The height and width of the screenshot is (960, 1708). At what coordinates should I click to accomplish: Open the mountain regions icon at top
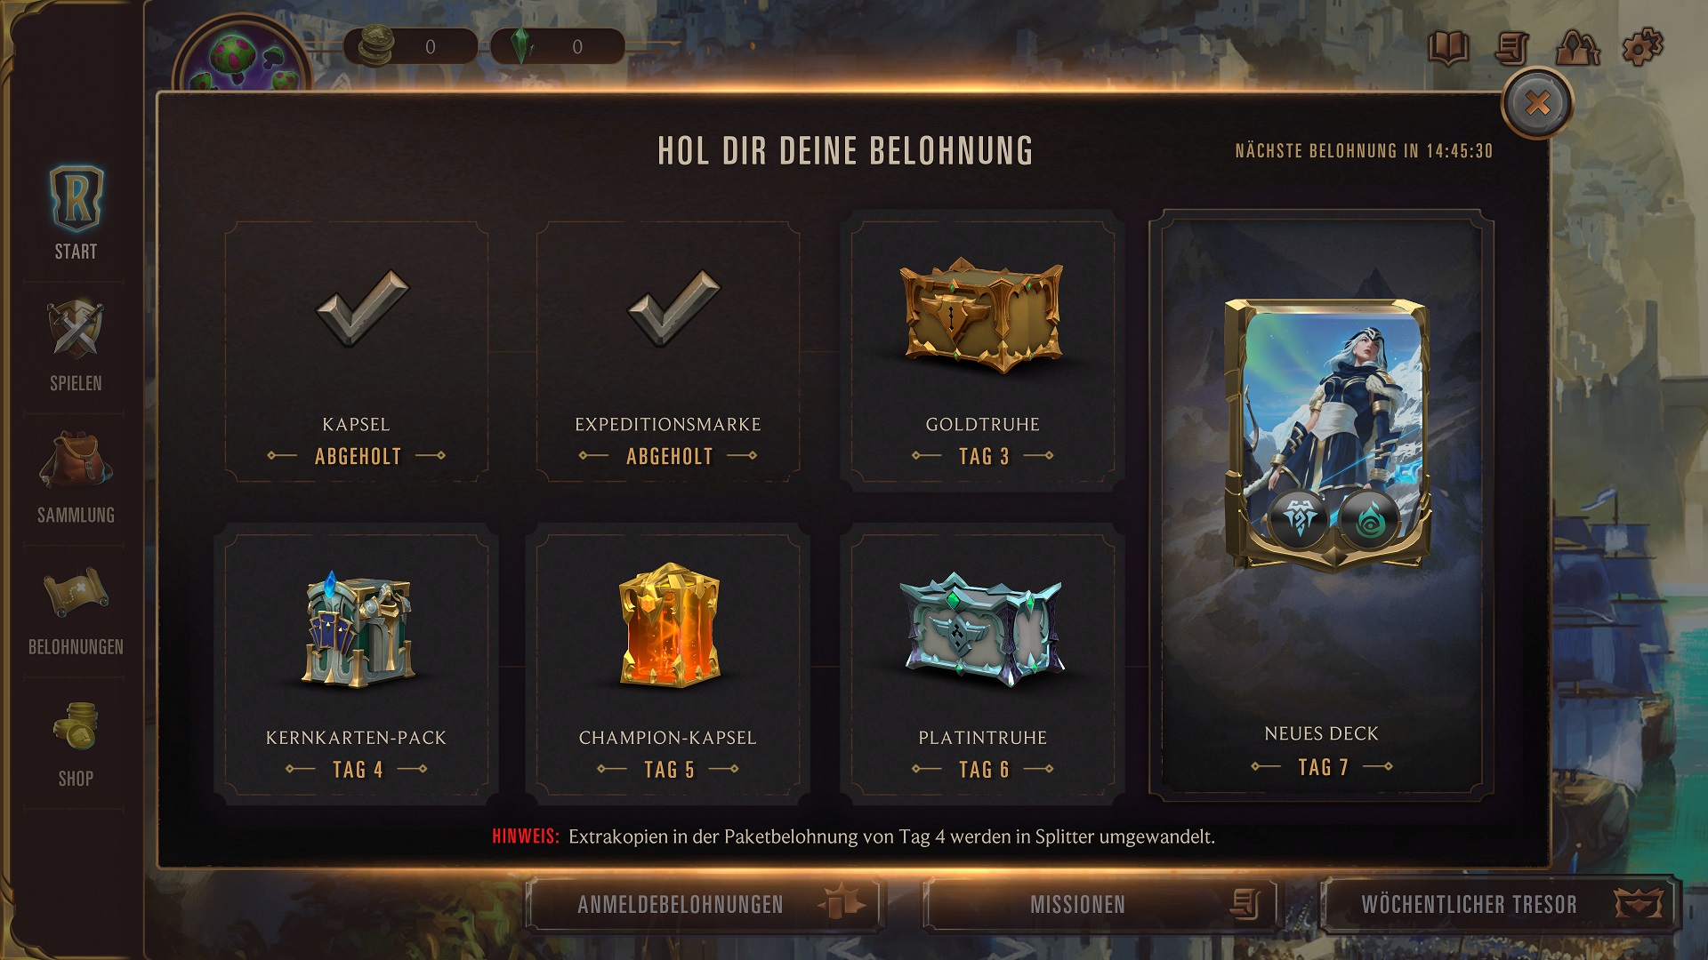pos(1577,48)
